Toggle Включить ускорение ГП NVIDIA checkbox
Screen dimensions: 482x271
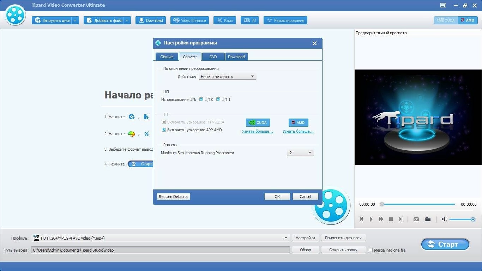164,122
